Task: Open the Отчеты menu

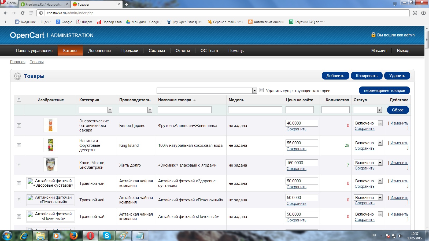Action: tap(183, 50)
